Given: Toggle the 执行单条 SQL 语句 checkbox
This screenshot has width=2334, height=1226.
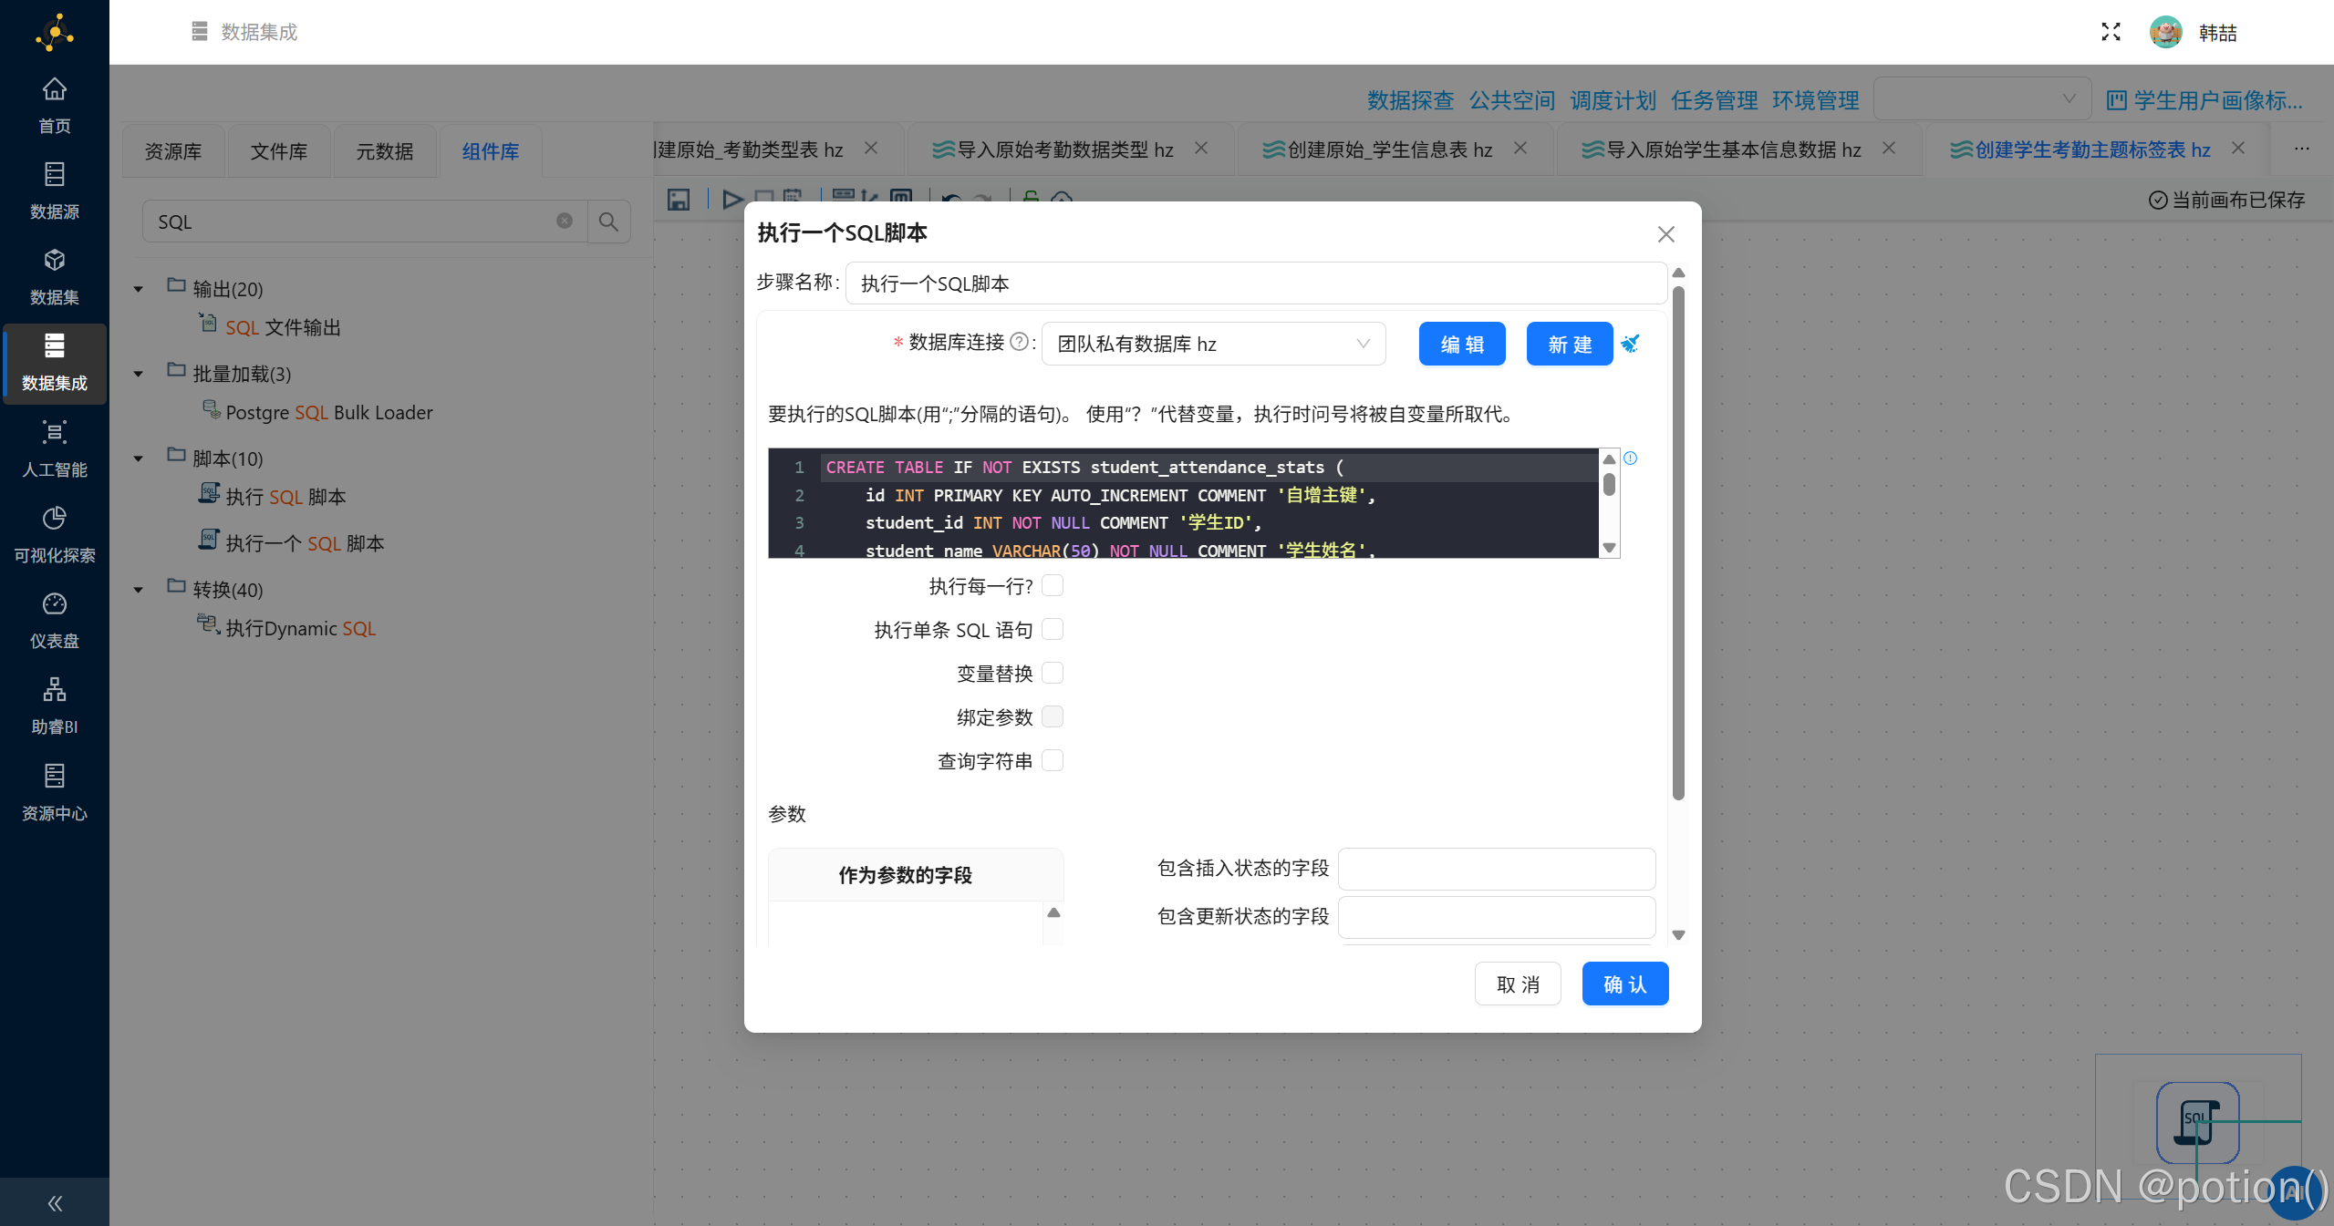Looking at the screenshot, I should [x=1053, y=629].
